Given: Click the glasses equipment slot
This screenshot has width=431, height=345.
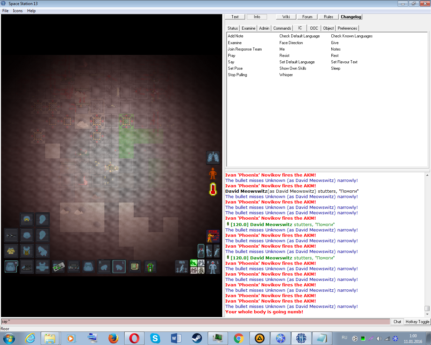Looking at the screenshot, I should [11, 235].
